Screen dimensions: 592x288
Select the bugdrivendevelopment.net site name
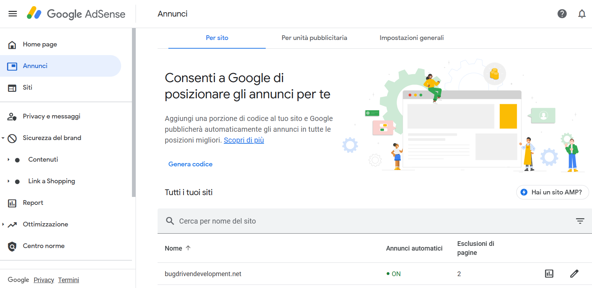203,274
